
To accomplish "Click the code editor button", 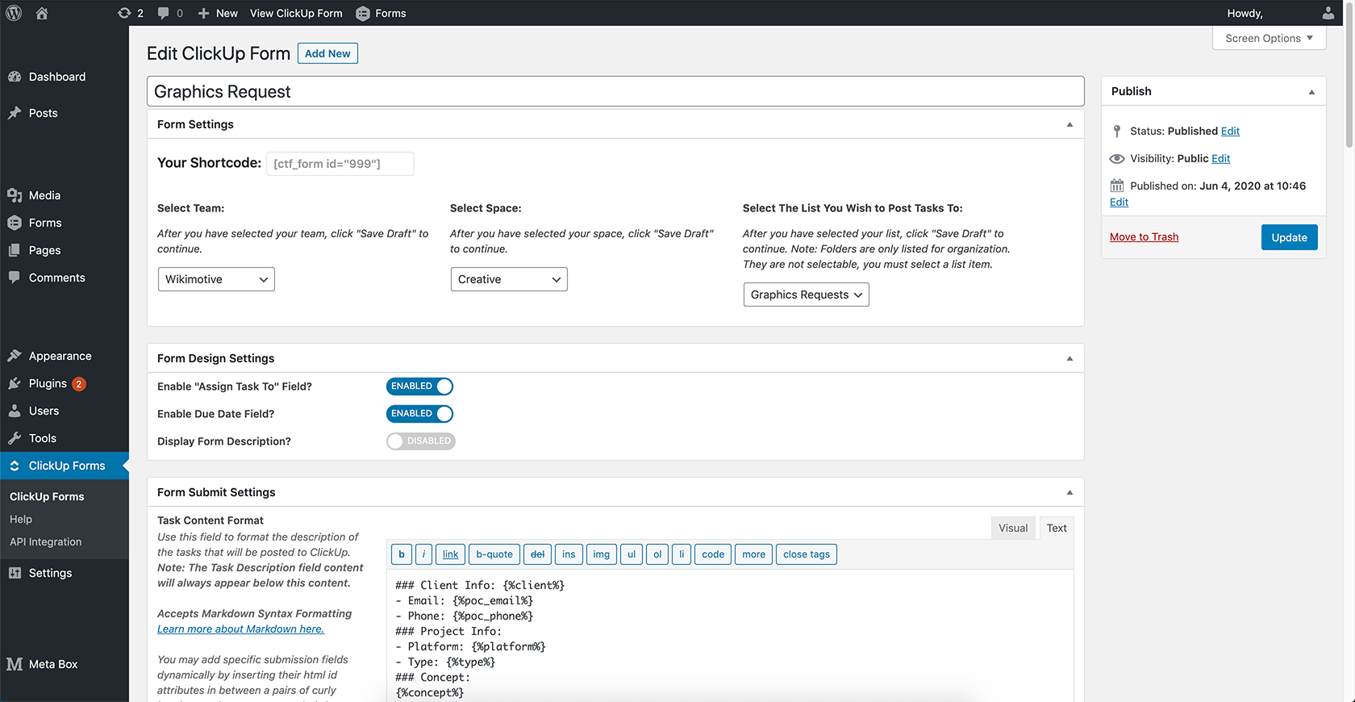I will point(713,554).
